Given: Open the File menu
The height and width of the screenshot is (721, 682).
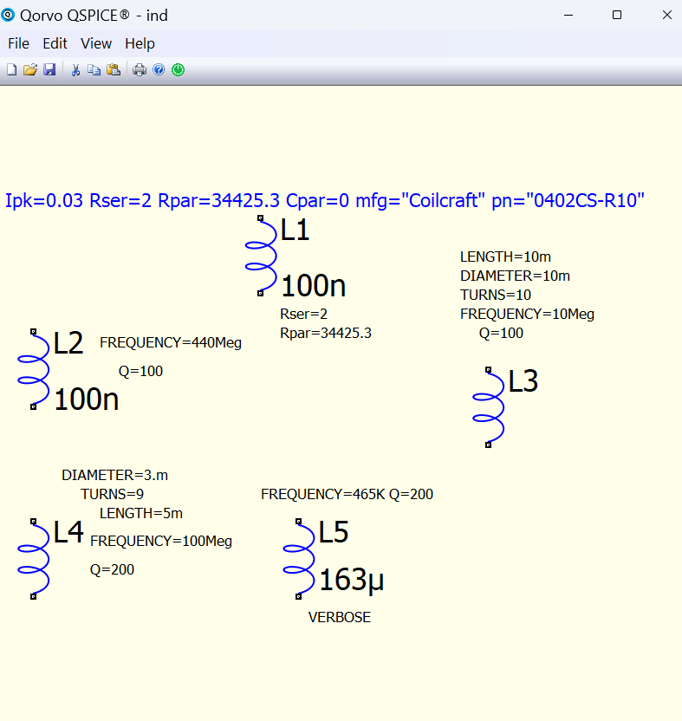Looking at the screenshot, I should pyautogui.click(x=18, y=43).
